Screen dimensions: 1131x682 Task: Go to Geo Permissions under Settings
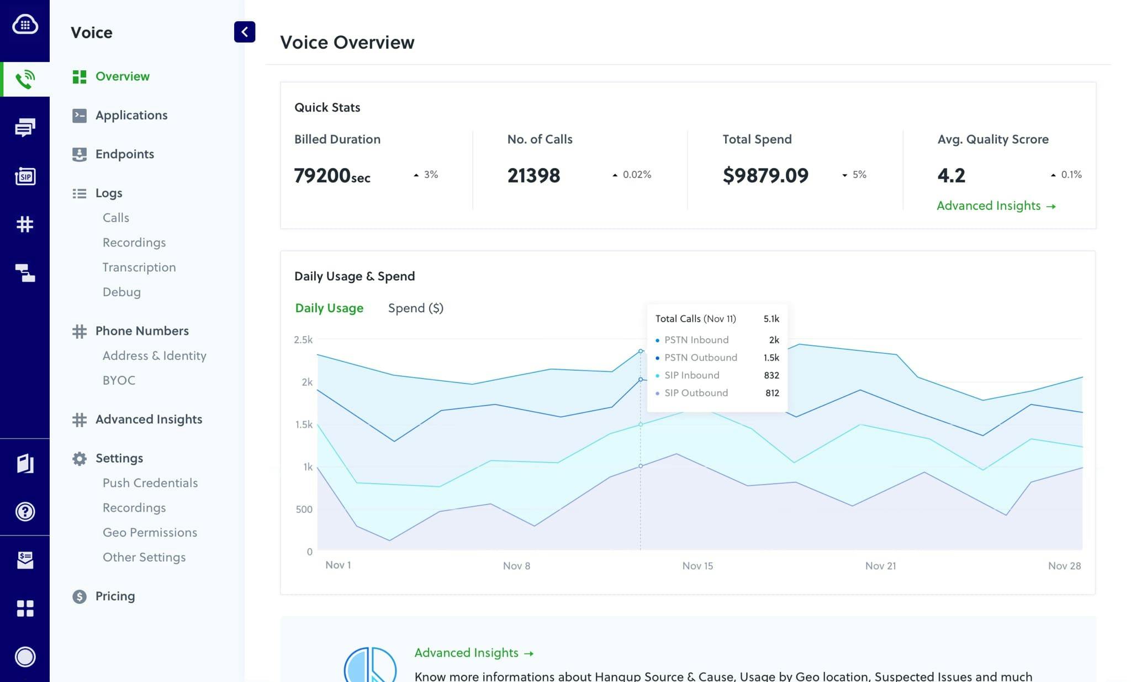(150, 532)
